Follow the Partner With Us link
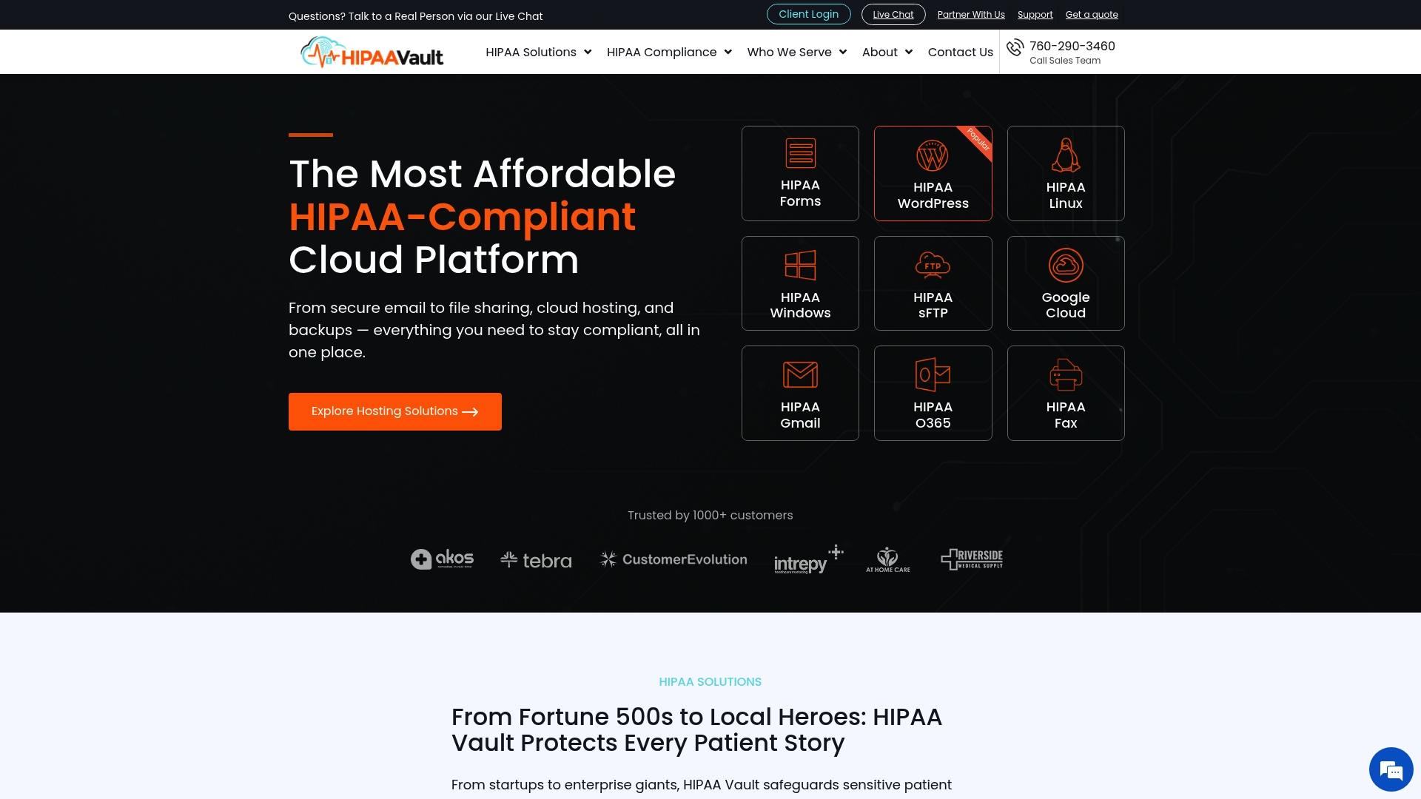This screenshot has height=799, width=1421. [x=970, y=15]
